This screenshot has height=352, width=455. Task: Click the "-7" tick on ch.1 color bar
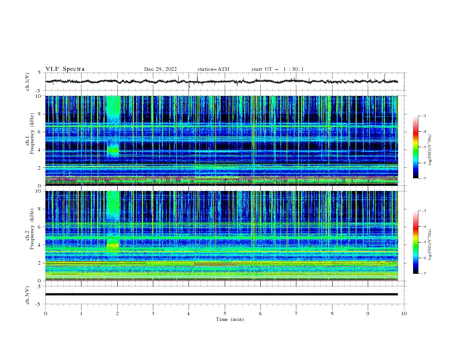424,179
